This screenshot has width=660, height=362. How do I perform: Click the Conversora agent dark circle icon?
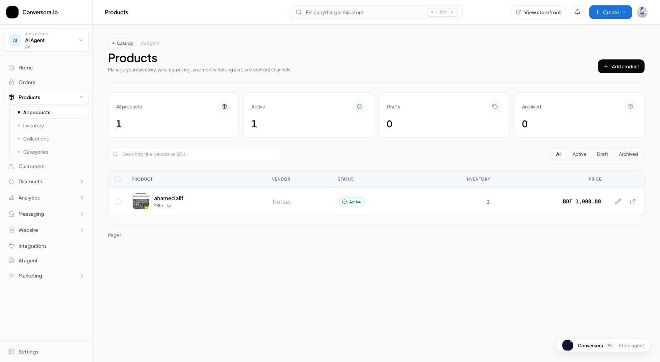click(x=568, y=345)
